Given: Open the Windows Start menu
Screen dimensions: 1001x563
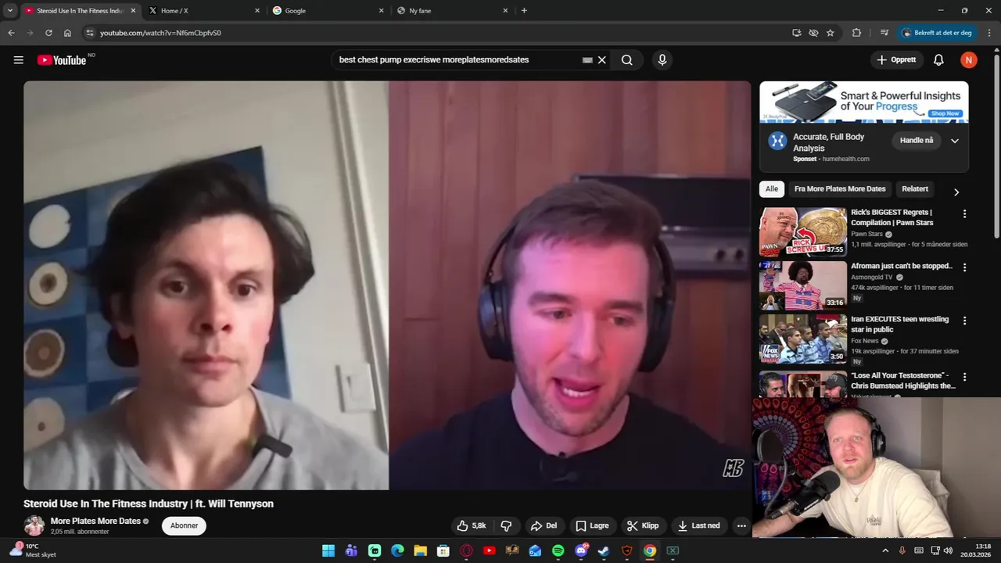Looking at the screenshot, I should [328, 550].
